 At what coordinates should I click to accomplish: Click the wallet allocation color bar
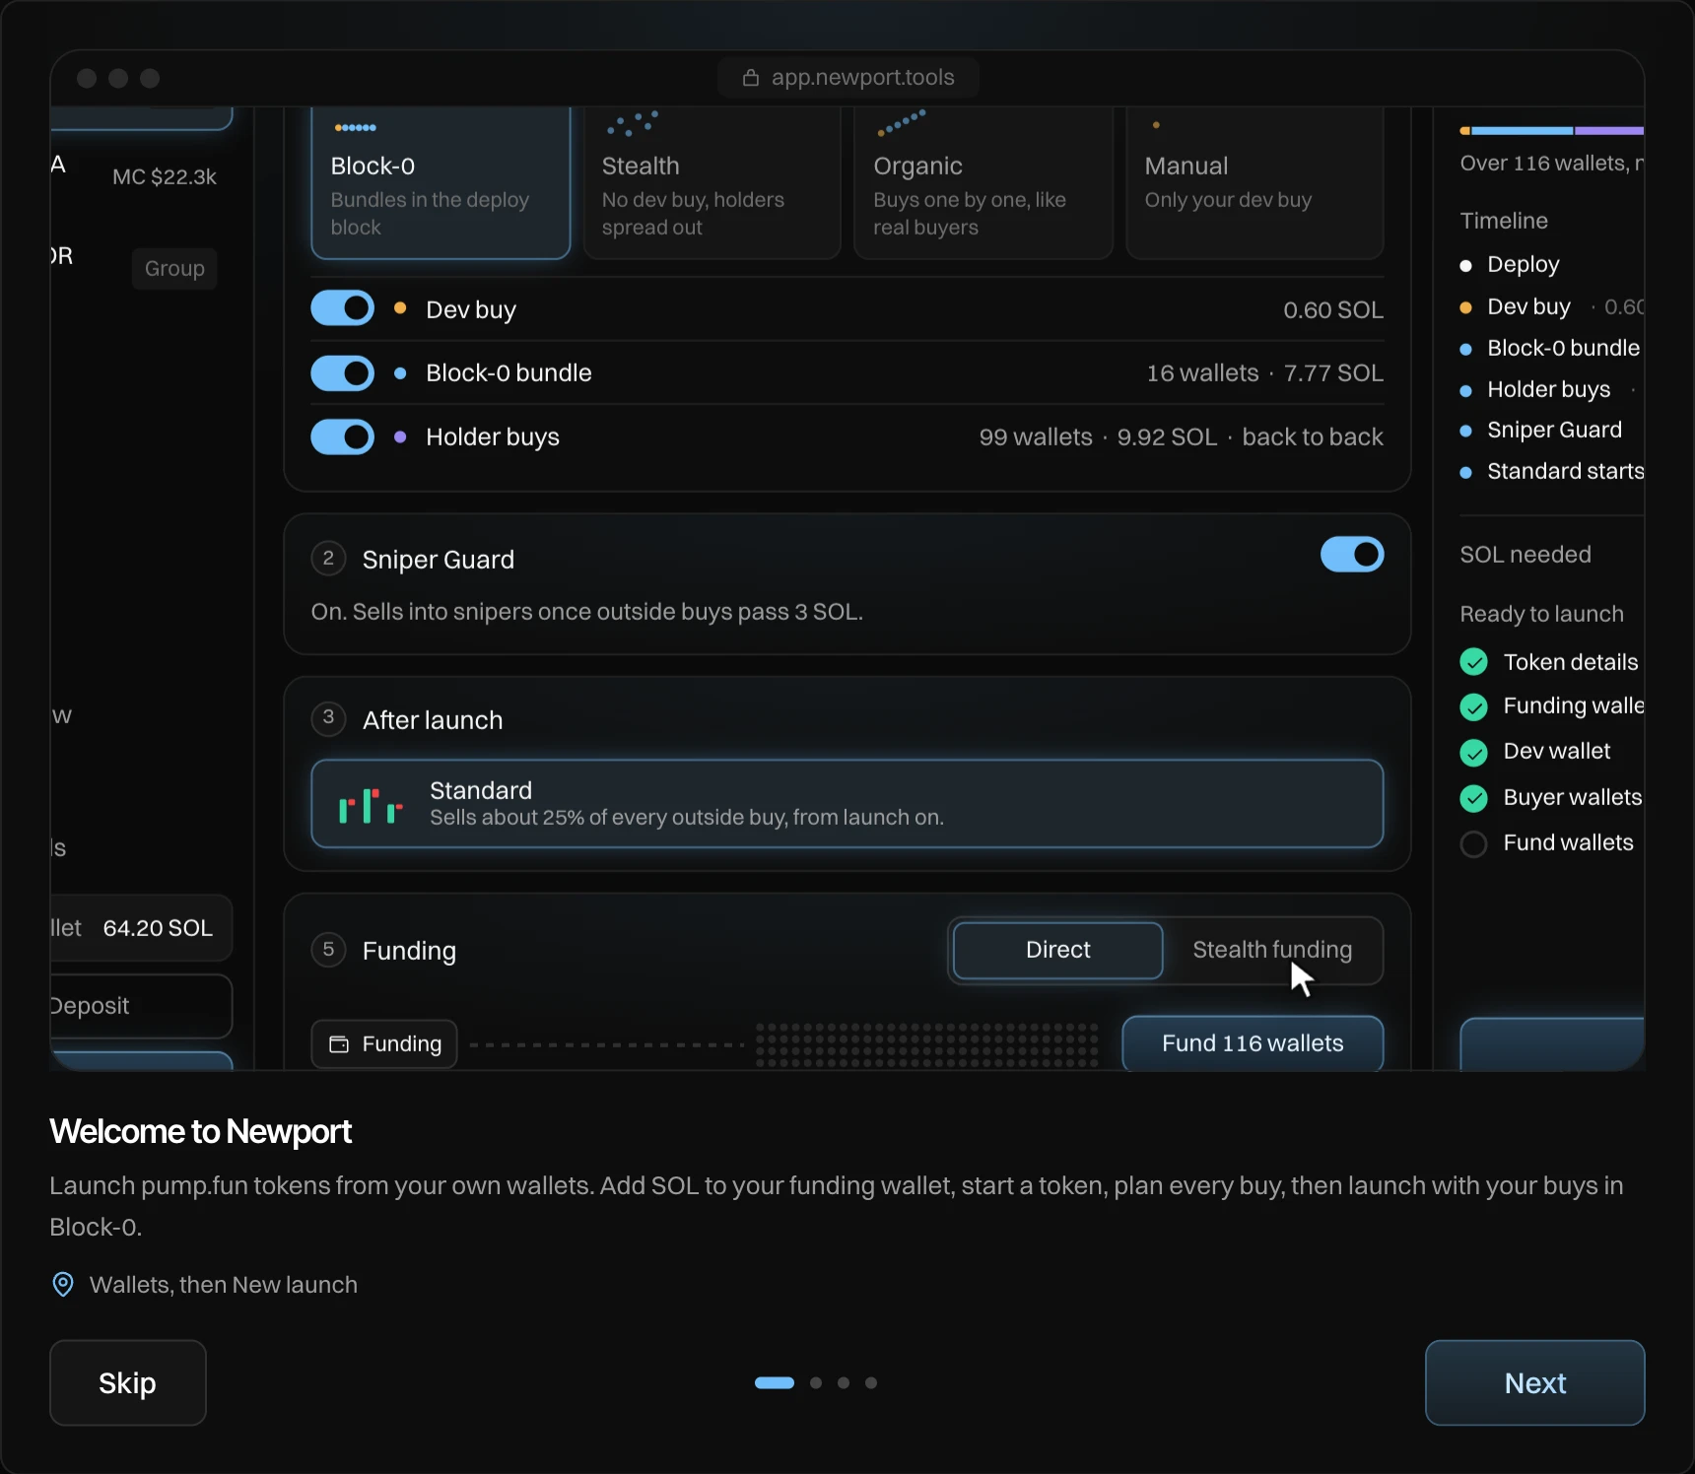click(1552, 130)
